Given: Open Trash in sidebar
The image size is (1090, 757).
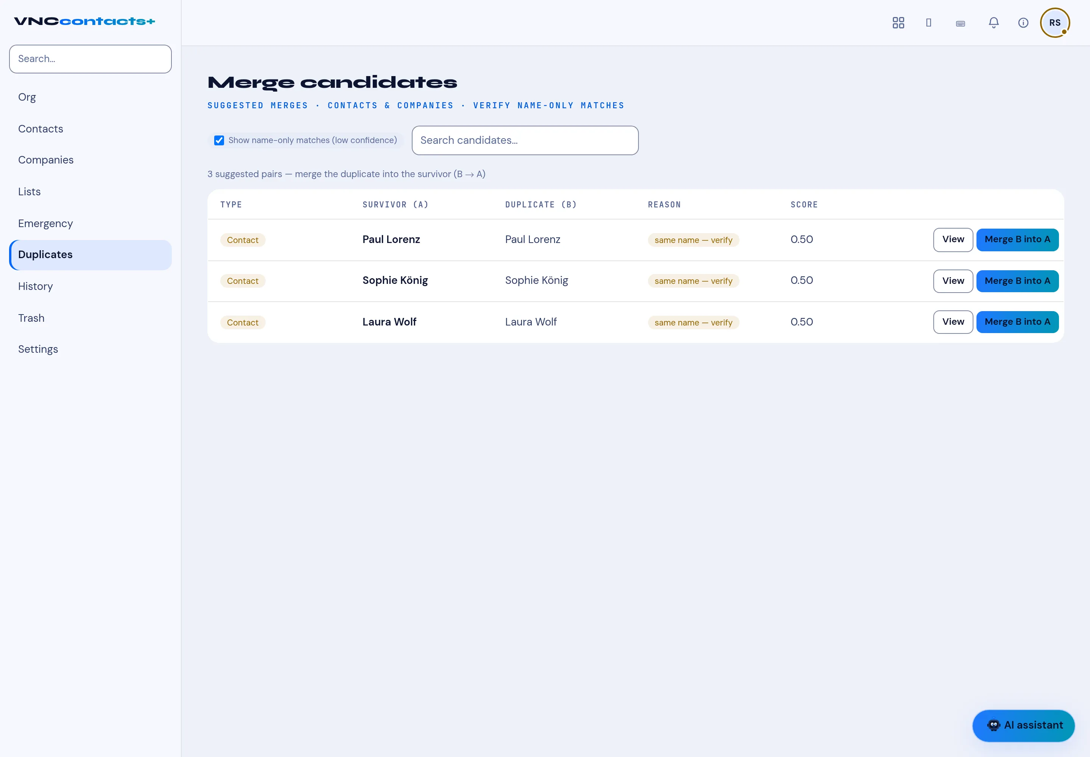Looking at the screenshot, I should [90, 318].
